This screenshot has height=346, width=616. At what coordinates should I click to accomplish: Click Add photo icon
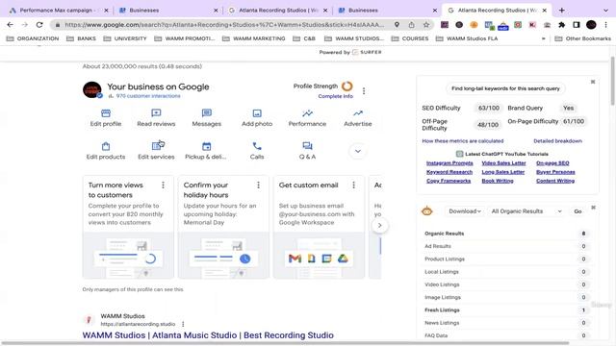[257, 113]
